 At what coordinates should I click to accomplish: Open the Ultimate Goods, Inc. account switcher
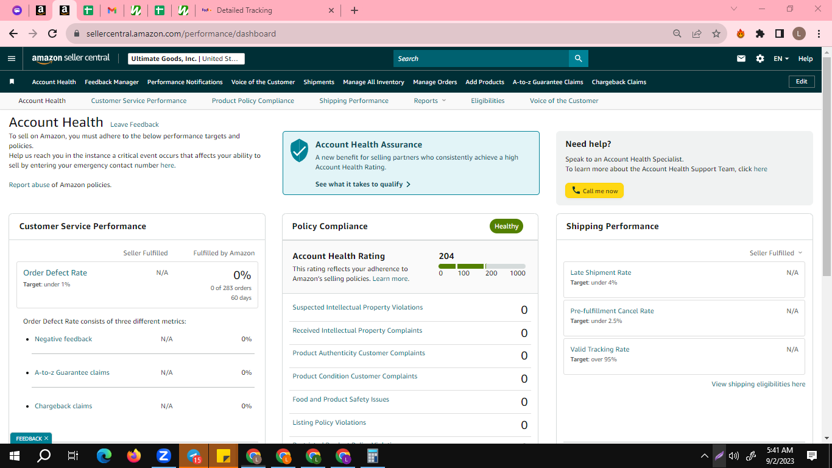[186, 58]
